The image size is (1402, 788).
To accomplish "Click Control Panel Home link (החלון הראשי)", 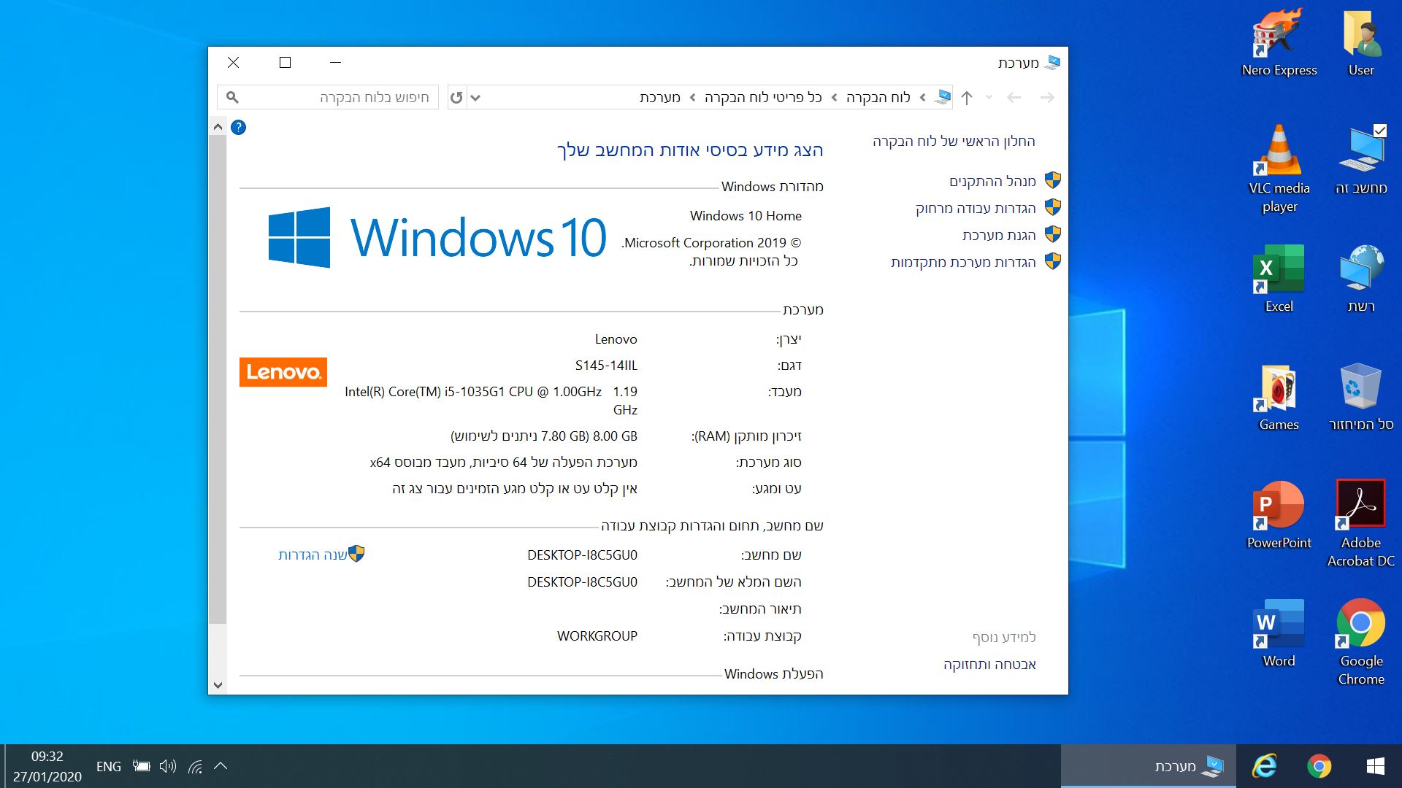I will [x=954, y=142].
